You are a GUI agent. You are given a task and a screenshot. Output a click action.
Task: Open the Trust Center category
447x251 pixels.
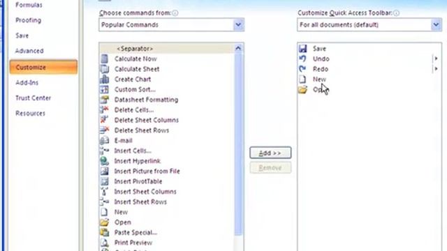point(33,98)
